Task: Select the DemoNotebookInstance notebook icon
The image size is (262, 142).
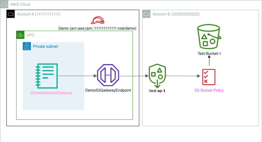Action: [x=47, y=76]
